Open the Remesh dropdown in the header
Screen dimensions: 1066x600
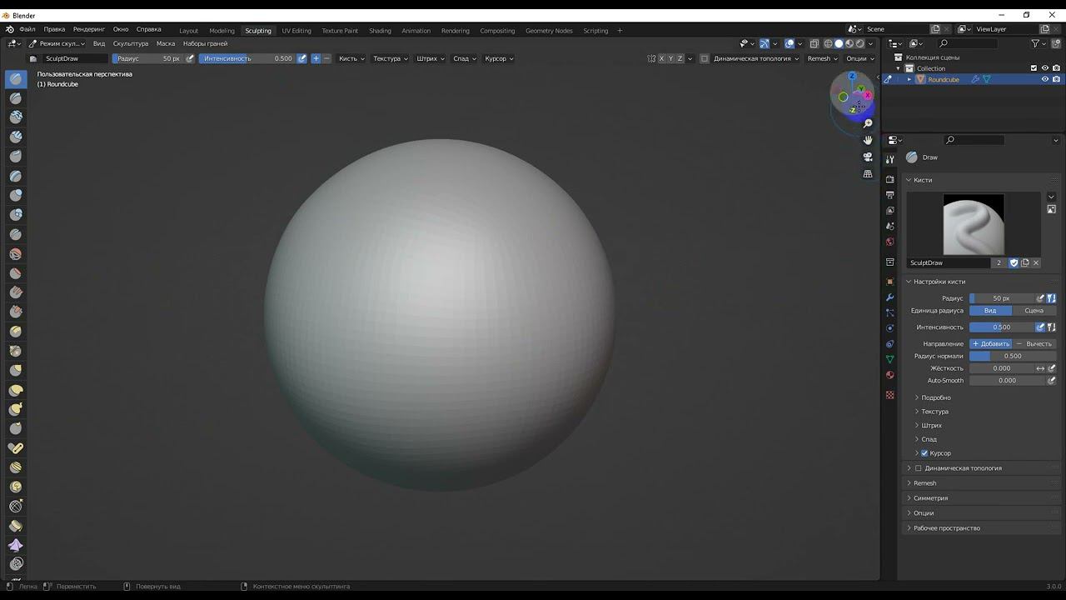point(822,58)
